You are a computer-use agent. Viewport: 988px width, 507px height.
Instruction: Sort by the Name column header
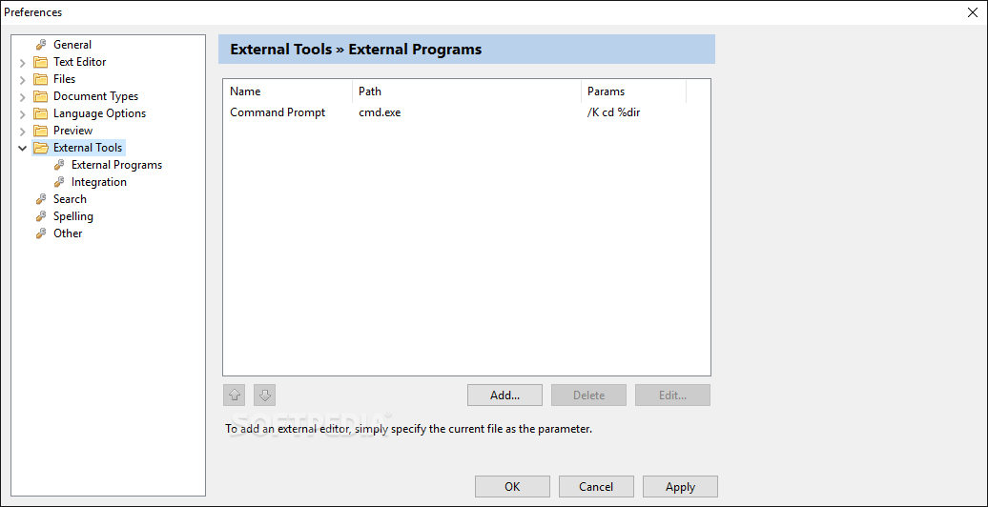pyautogui.click(x=287, y=91)
